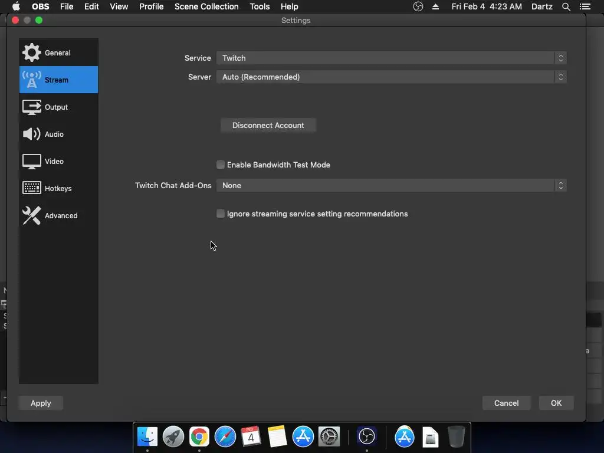Image resolution: width=604 pixels, height=453 pixels.
Task: Click Disconnect Account button
Action: 268,125
